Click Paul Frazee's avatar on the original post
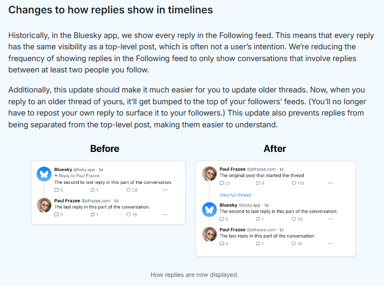The image size is (384, 286). tap(209, 174)
